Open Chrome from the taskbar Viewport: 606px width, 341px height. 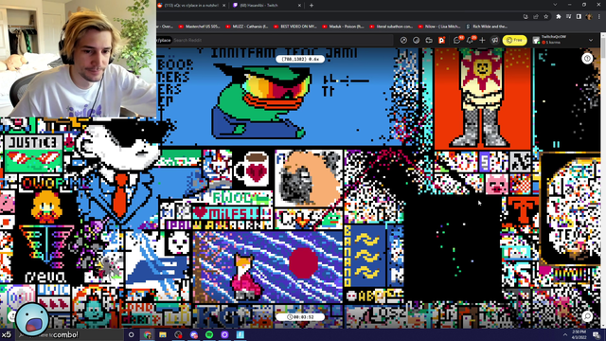(x=148, y=334)
